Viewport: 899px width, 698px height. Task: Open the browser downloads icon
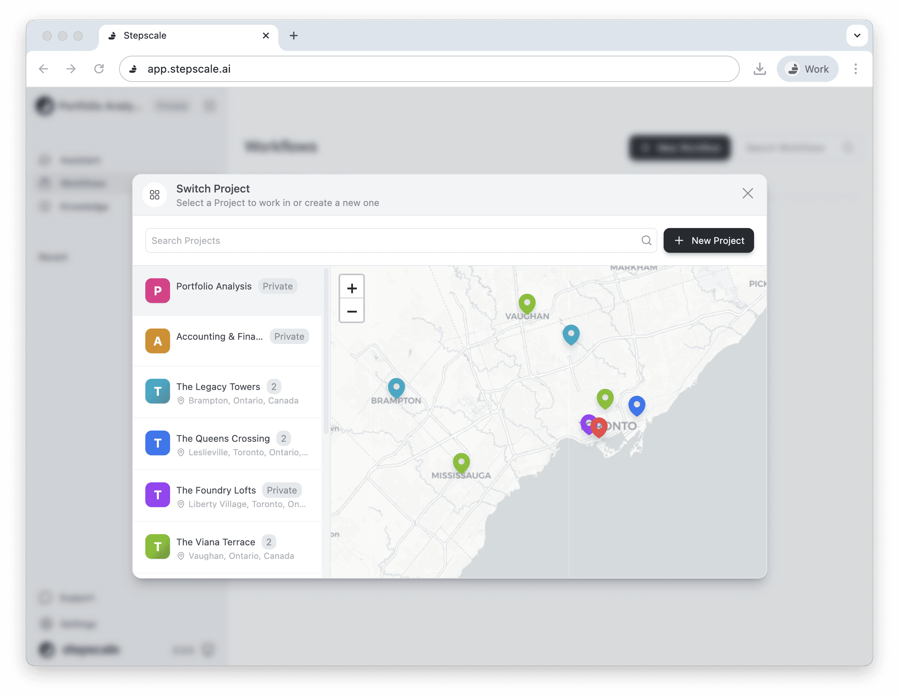pos(759,69)
